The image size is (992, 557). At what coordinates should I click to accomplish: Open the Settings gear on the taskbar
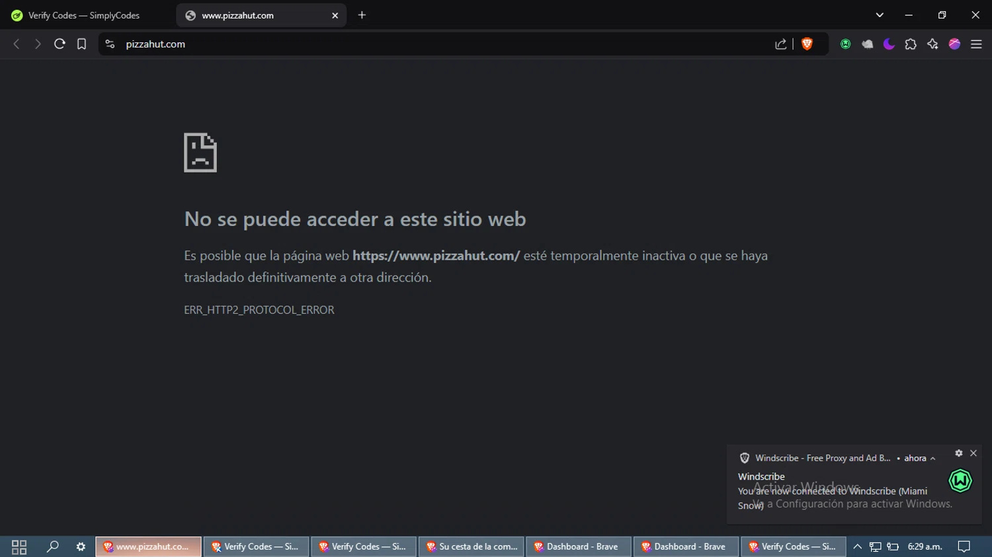tap(81, 546)
